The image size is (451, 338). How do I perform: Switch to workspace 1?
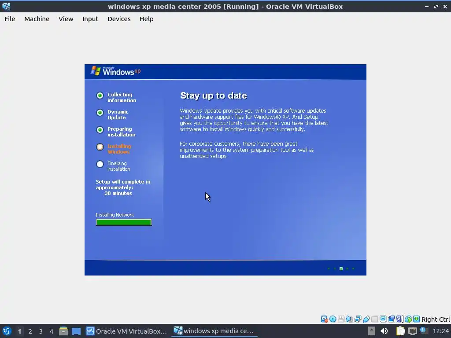tap(19, 331)
